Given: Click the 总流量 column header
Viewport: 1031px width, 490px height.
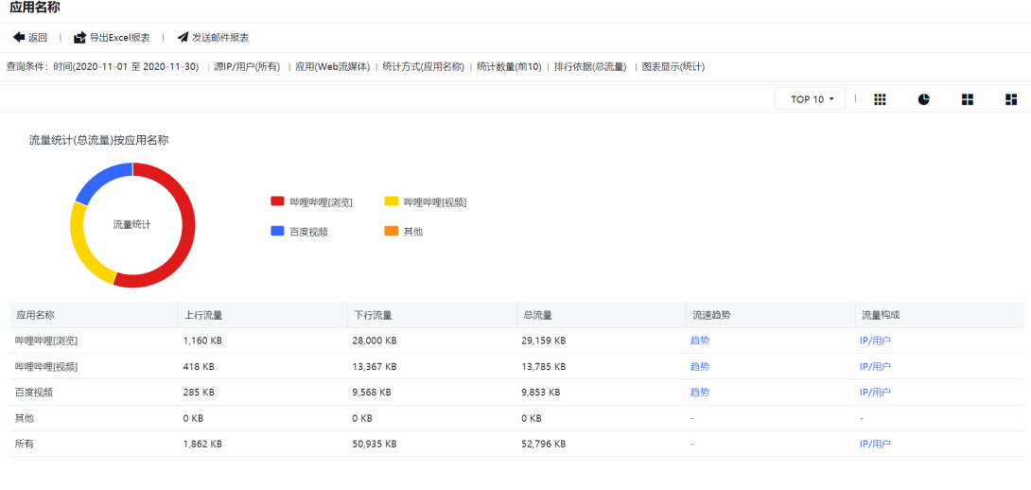Looking at the screenshot, I should [537, 315].
